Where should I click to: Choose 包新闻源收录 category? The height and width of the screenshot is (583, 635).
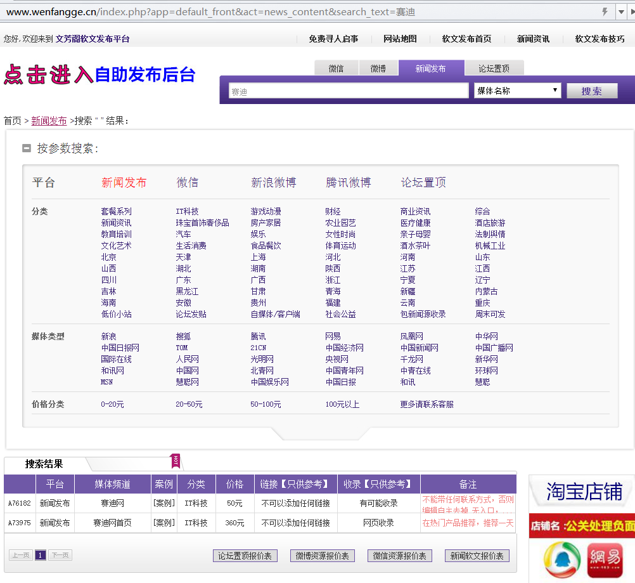pyautogui.click(x=423, y=314)
